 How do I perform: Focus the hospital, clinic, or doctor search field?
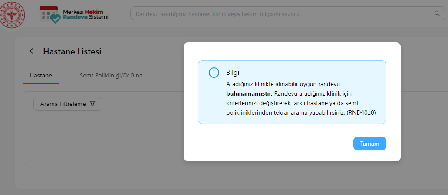[x=282, y=14]
